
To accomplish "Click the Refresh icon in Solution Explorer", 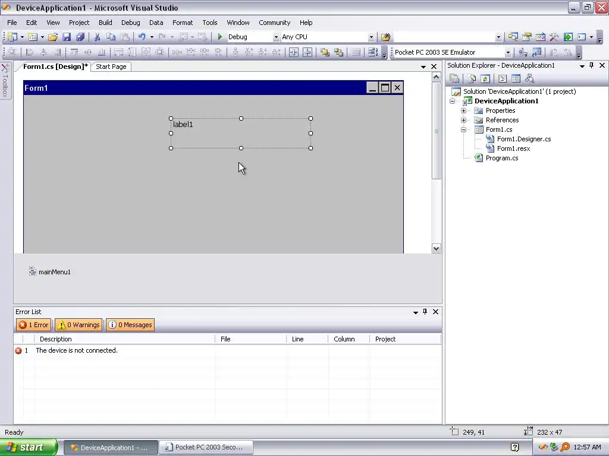I will 485,79.
